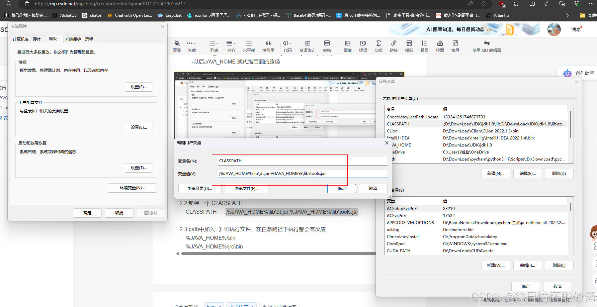Select the 高级 tab in System Properties
Screen dimensions: 597x307
(x=53, y=39)
